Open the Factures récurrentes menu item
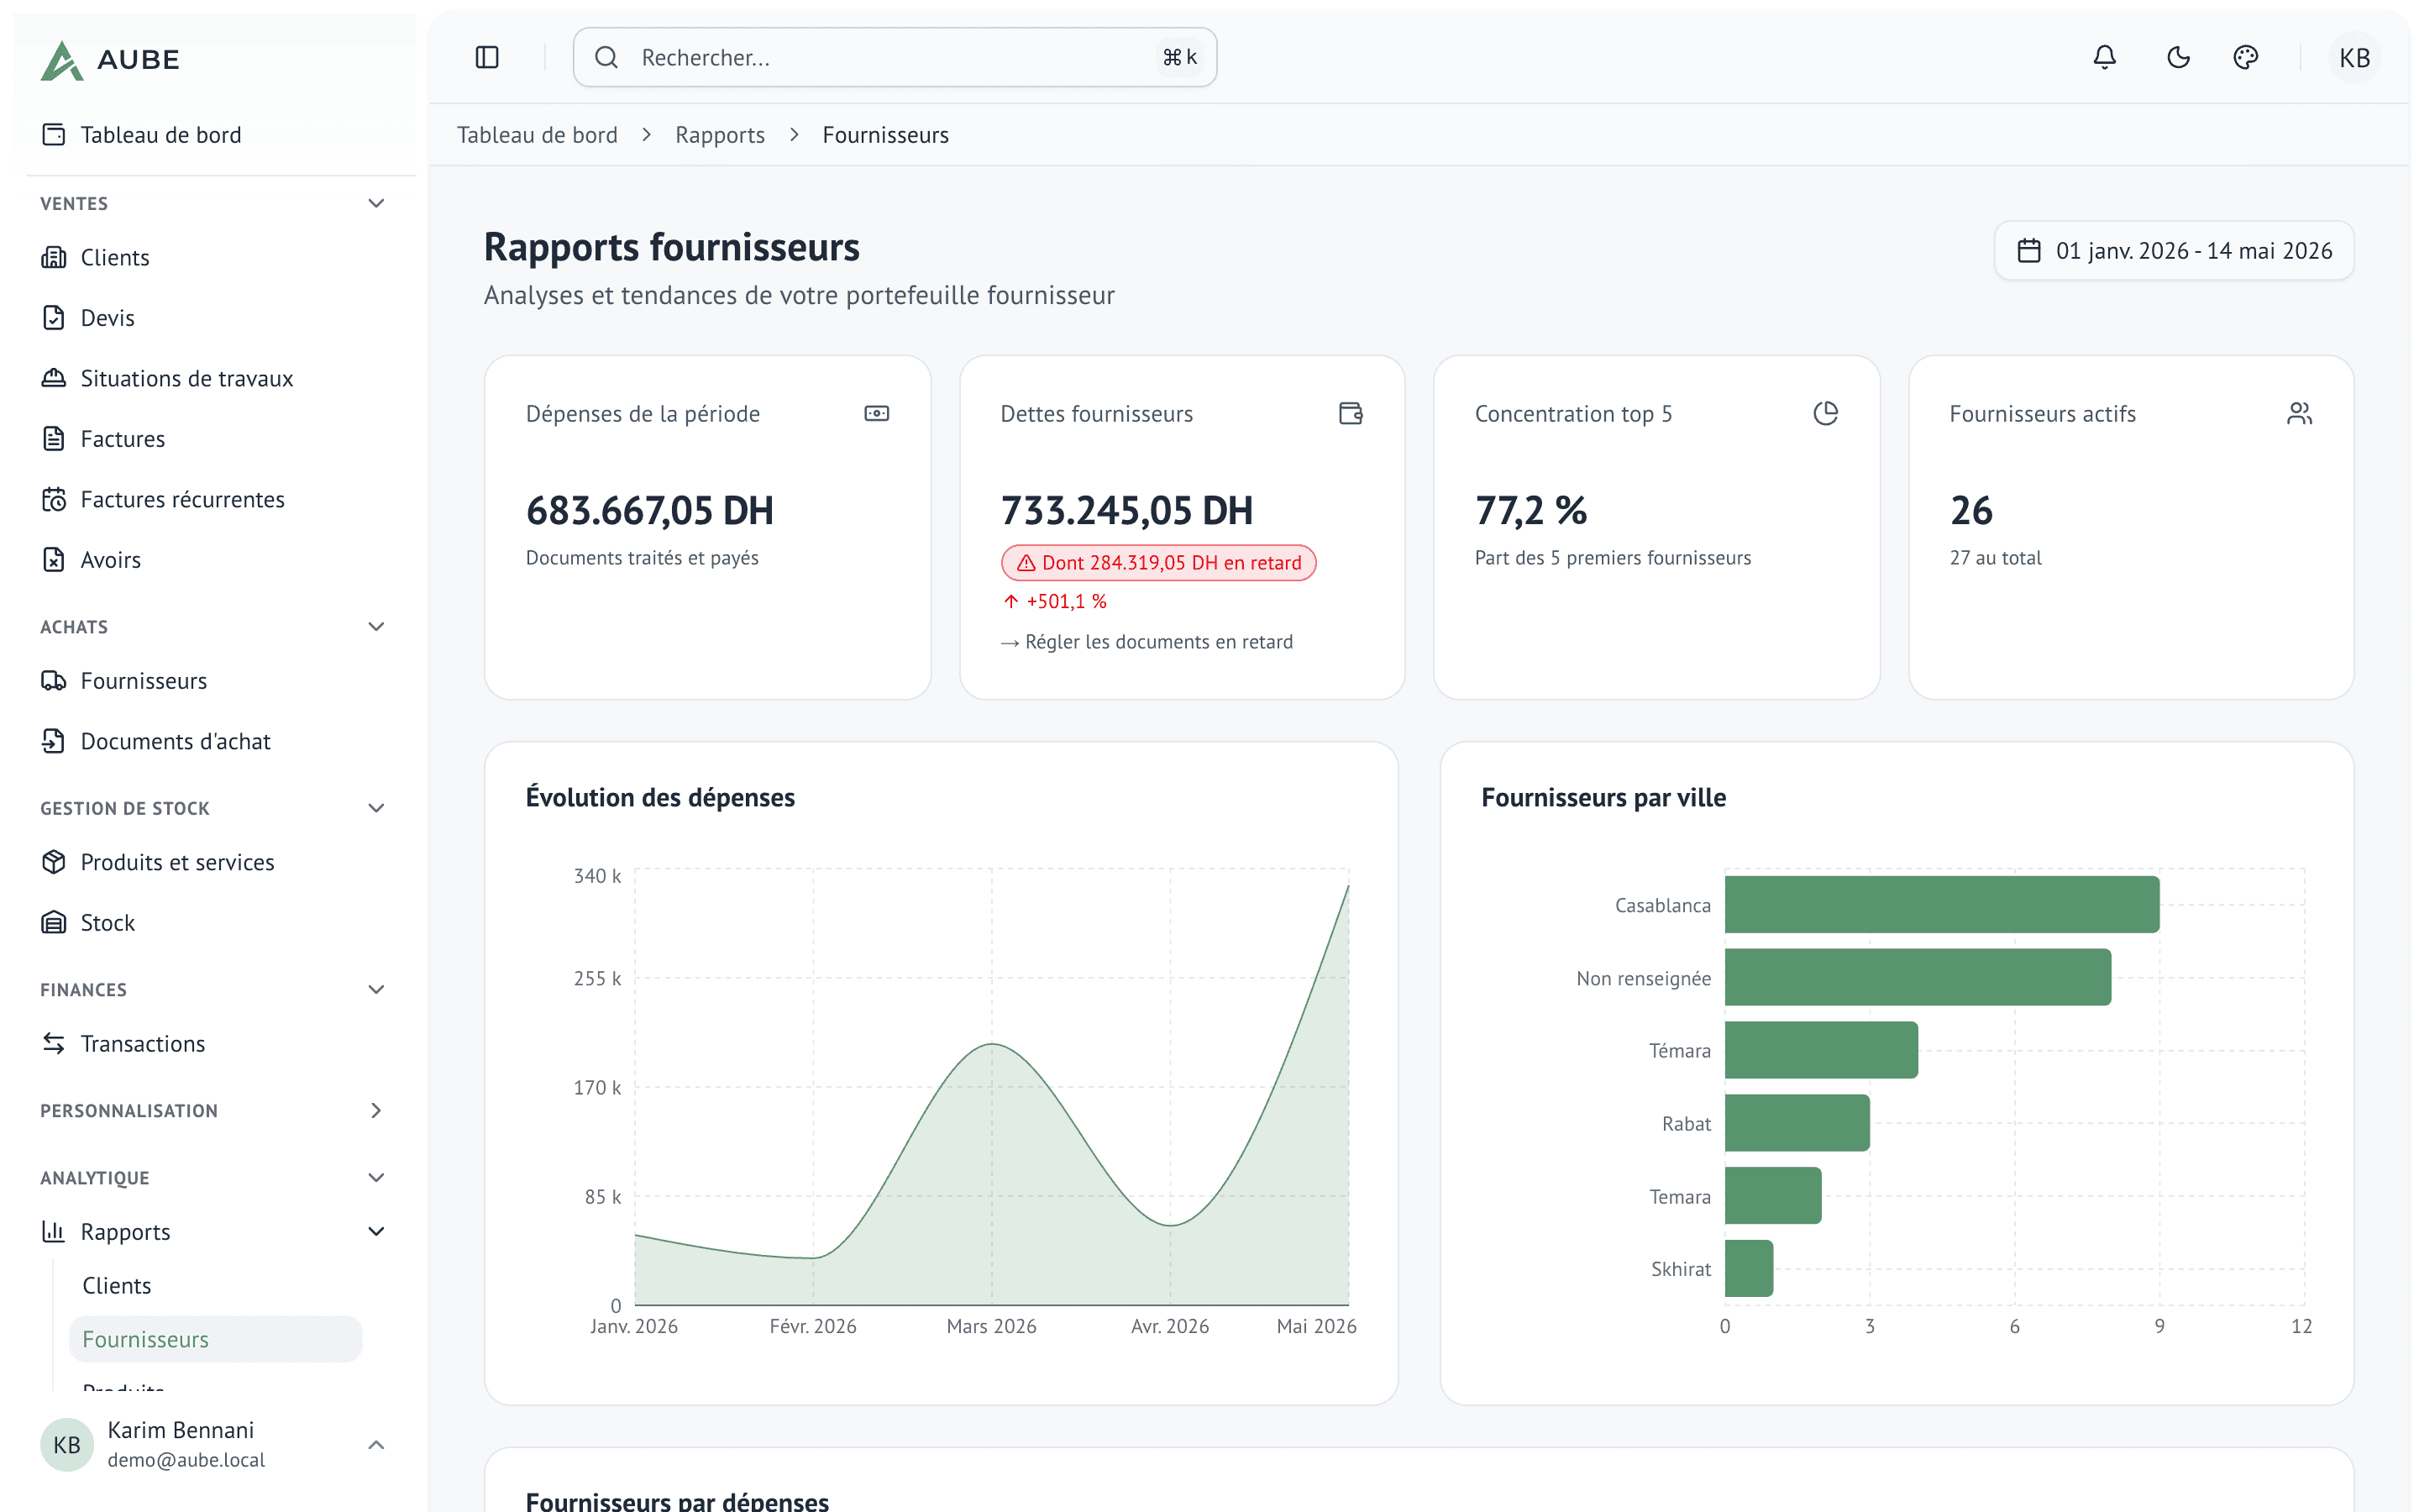This screenshot has height=1512, width=2419. [214, 499]
